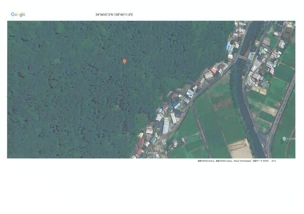The image size is (304, 214).
Task: Select the coordinates text 34°44'47.5"N 138°46'11.0"E
Action: 114,15
